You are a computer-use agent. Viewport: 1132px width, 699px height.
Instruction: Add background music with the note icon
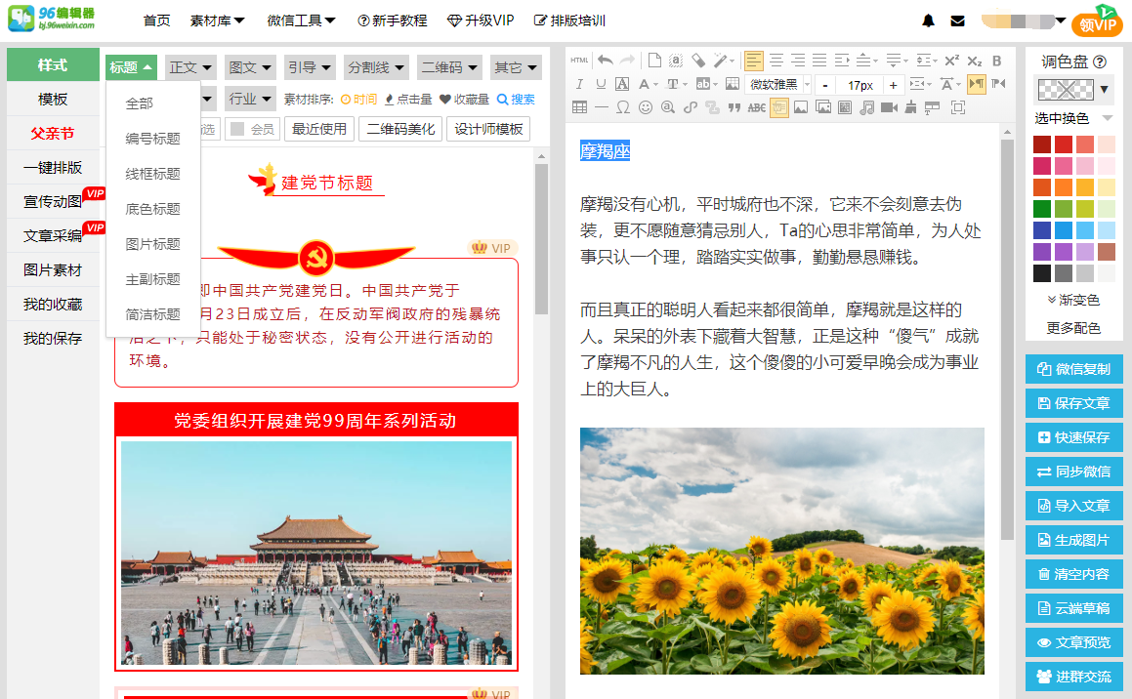pyautogui.click(x=865, y=107)
